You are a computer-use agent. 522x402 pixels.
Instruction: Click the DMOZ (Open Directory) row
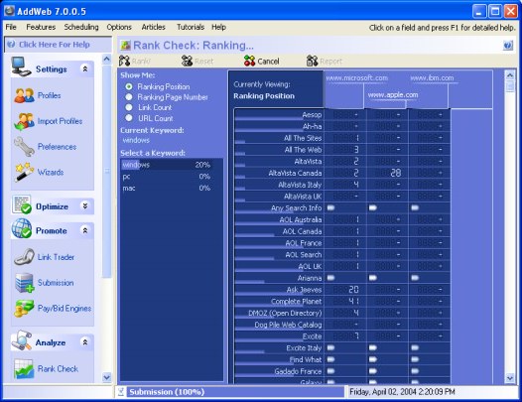(342, 313)
